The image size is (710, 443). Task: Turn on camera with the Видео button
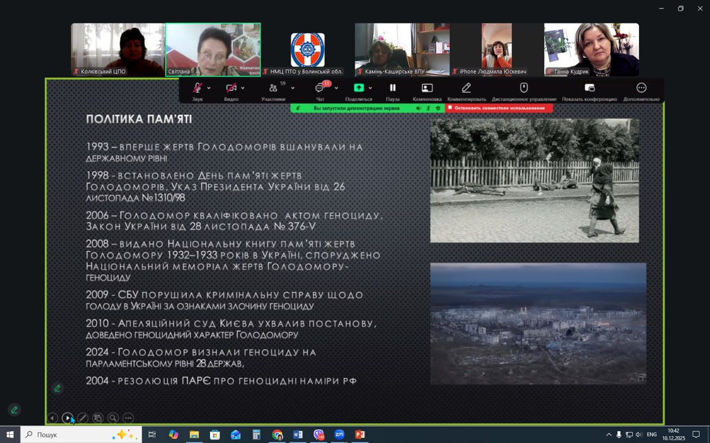231,89
